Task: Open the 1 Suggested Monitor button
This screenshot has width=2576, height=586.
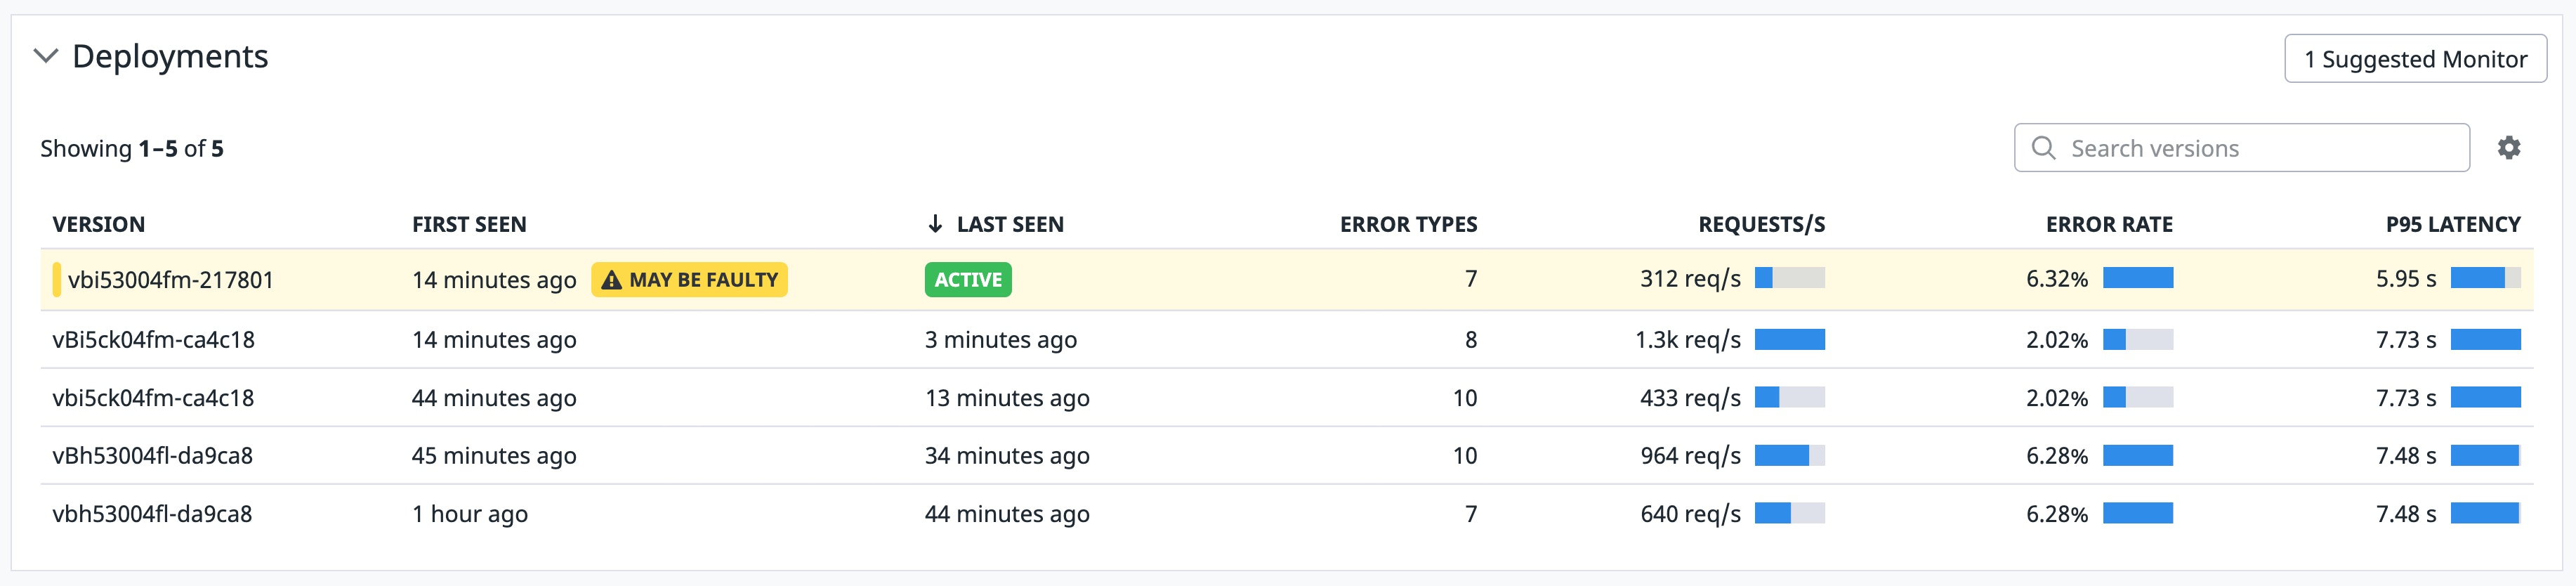Action: click(2414, 59)
